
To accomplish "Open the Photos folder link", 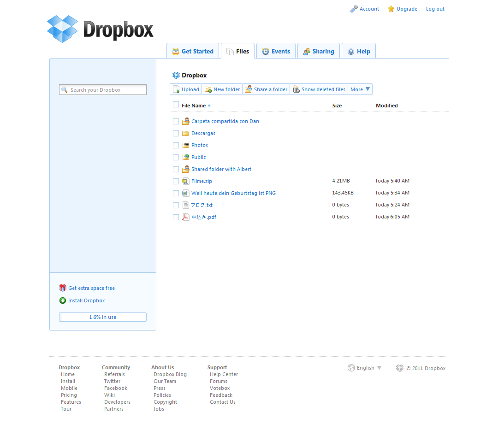I will click(200, 145).
